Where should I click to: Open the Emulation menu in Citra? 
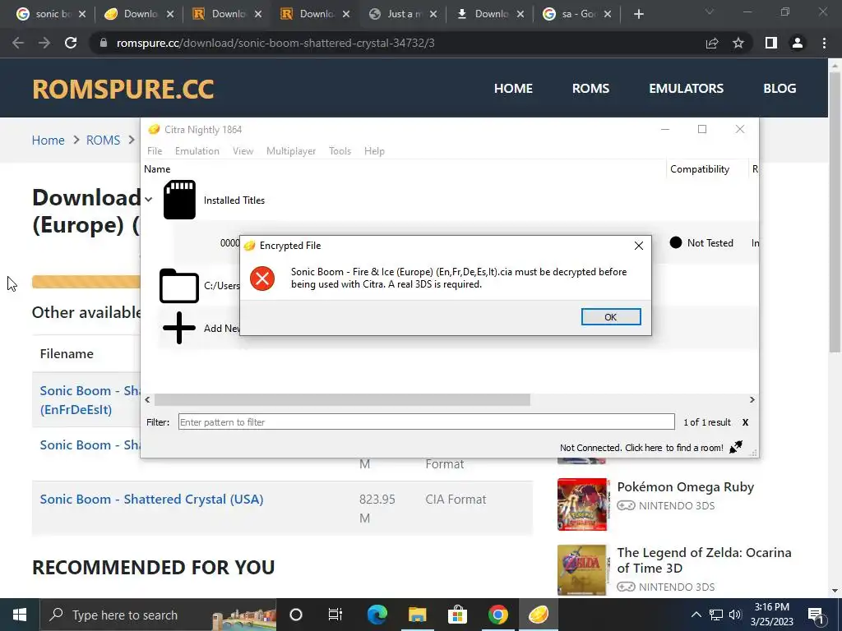pyautogui.click(x=197, y=151)
